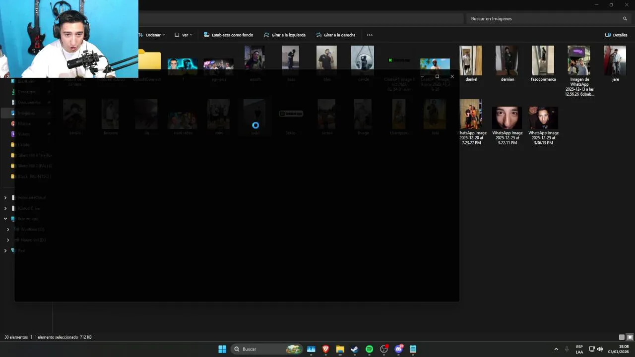Open File Explorer from taskbar
This screenshot has width=635, height=357.
pyautogui.click(x=340, y=349)
